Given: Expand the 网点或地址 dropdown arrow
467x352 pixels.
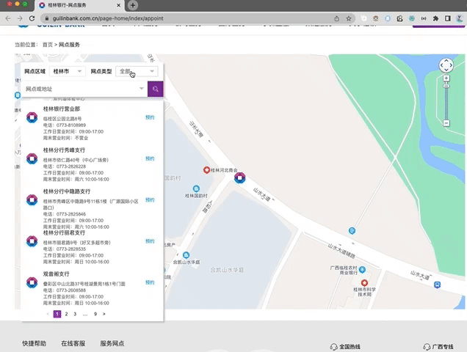Looking at the screenshot, I should (x=142, y=89).
